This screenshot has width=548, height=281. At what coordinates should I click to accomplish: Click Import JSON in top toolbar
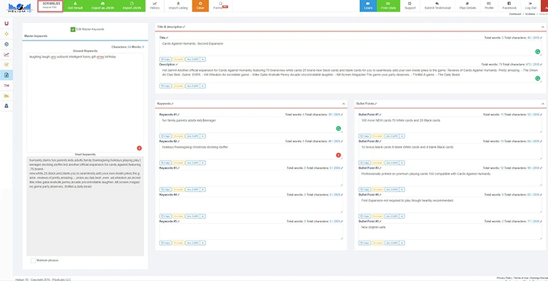[132, 6]
